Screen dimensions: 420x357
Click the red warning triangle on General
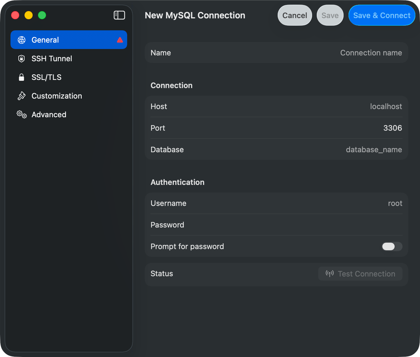pyautogui.click(x=120, y=40)
